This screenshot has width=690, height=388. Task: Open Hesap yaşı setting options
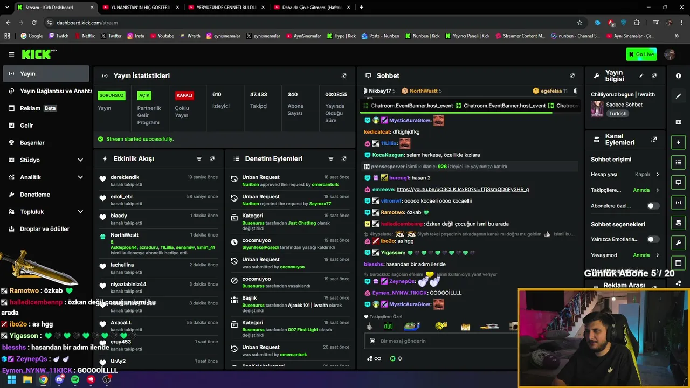click(625, 175)
